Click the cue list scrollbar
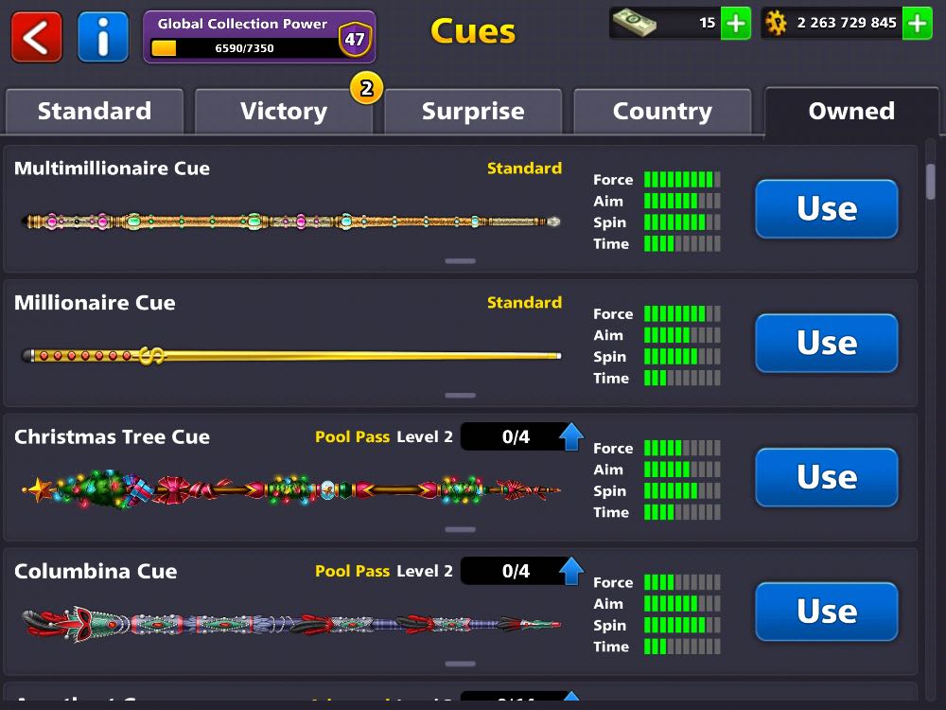Image resolution: width=946 pixels, height=710 pixels. [x=930, y=181]
